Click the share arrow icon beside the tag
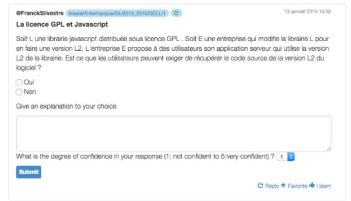This screenshot has height=201, width=351. 176,13
